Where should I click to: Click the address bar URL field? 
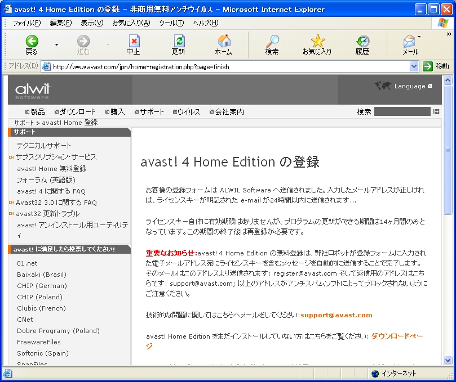coord(230,67)
